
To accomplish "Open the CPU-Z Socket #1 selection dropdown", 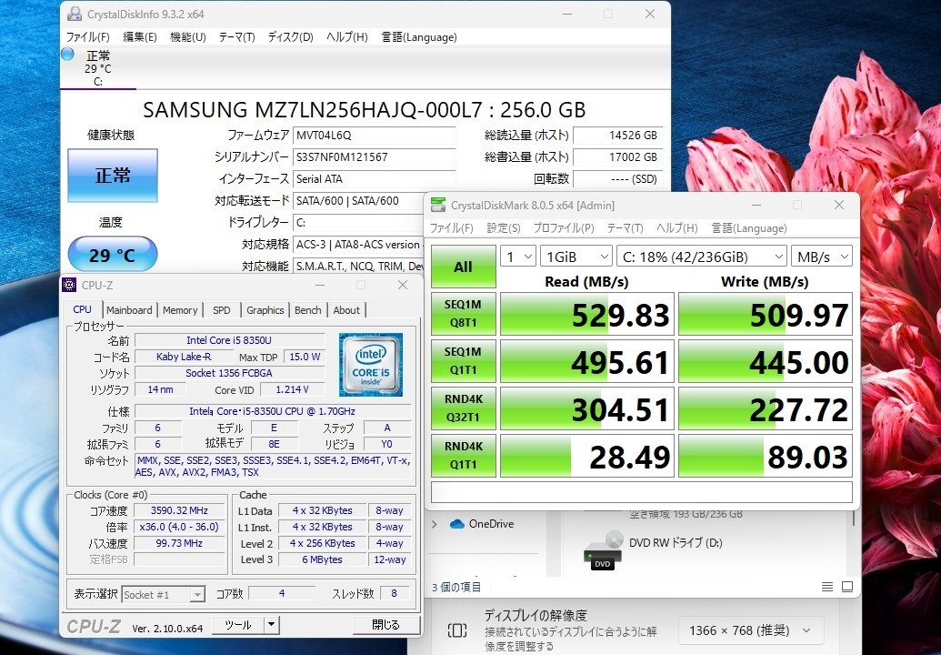I will 164,594.
